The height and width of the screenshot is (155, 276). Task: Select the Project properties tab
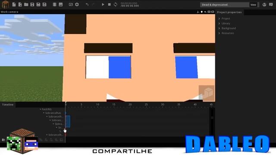(x=229, y=12)
